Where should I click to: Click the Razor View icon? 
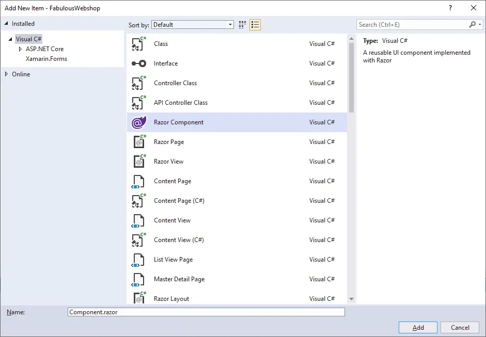coord(139,162)
